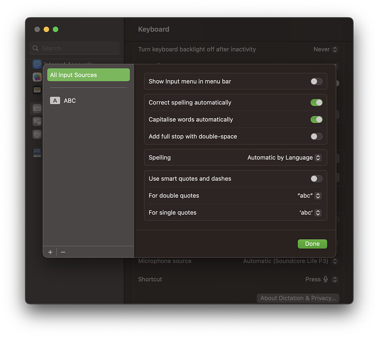Select the ABC input source
Image resolution: width=379 pixels, height=338 pixels.
tap(70, 100)
